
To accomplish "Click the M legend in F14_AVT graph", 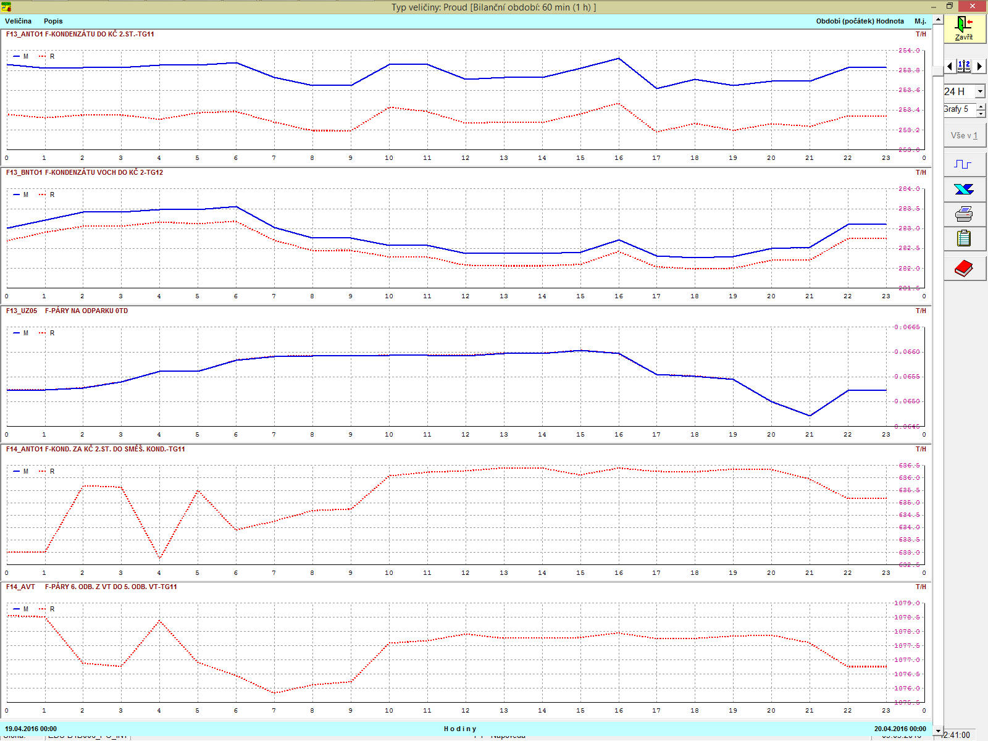I will 21,609.
